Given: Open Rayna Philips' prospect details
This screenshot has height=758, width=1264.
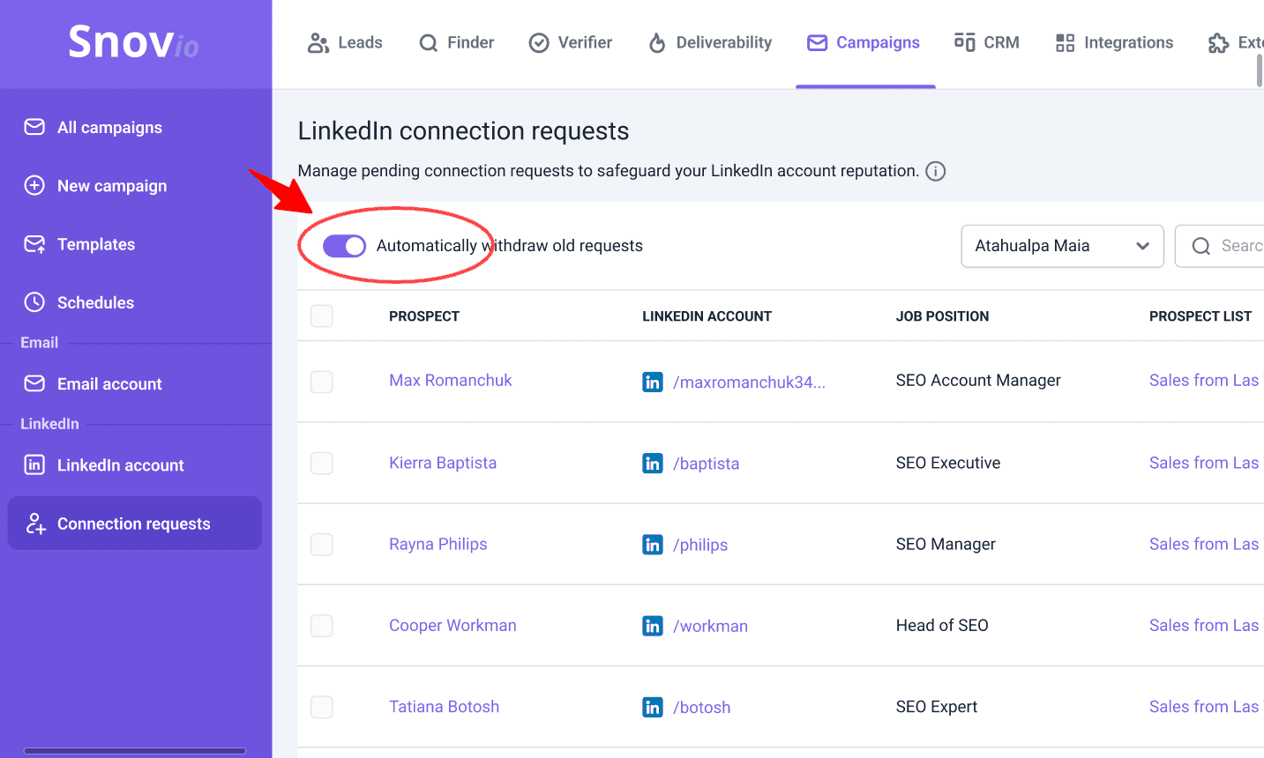Looking at the screenshot, I should tap(438, 544).
